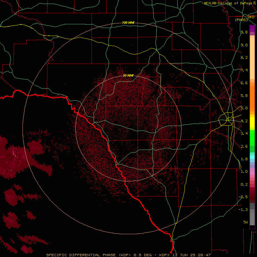The width and height of the screenshot is (257, 257).
Task: Click the purple top segment of color scale
Action: point(252,29)
